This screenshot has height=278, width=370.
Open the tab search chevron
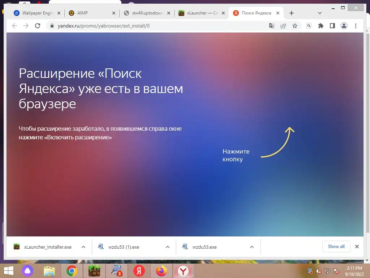pyautogui.click(x=320, y=13)
